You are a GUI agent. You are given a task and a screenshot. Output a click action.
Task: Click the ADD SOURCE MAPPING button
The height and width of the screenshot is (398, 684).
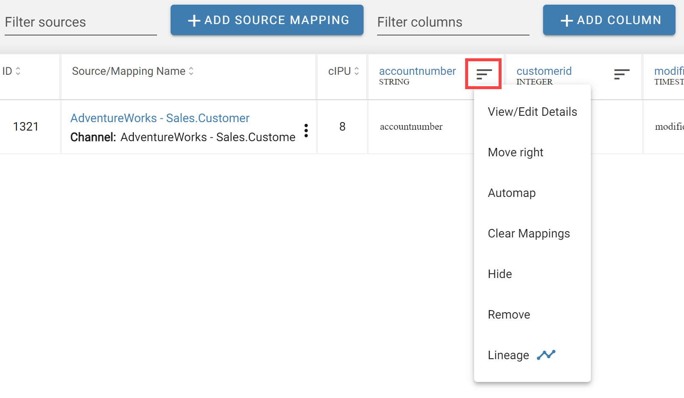pyautogui.click(x=267, y=20)
